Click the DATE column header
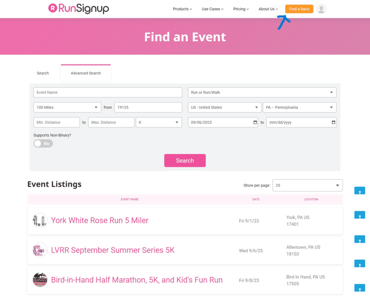The image size is (370, 296). pos(256,199)
